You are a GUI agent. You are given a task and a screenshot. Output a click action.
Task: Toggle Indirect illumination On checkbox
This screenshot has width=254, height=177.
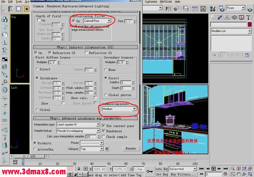(36, 53)
